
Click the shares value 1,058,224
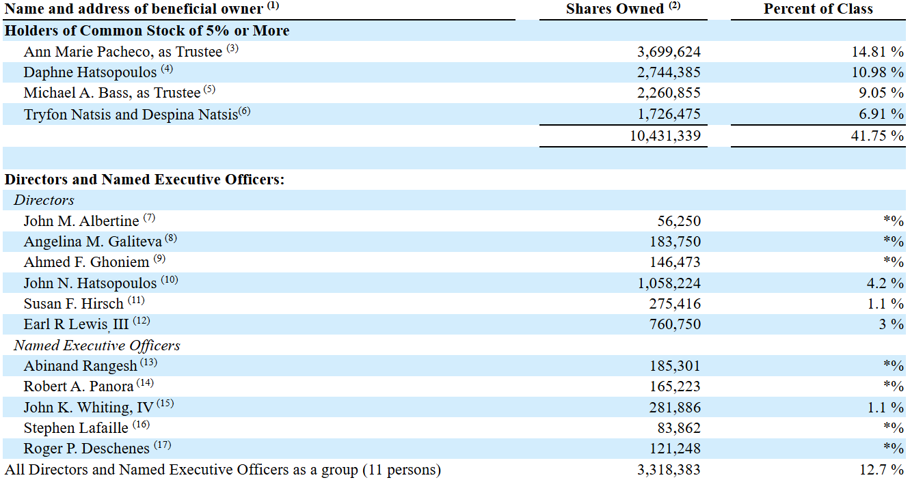click(x=669, y=283)
